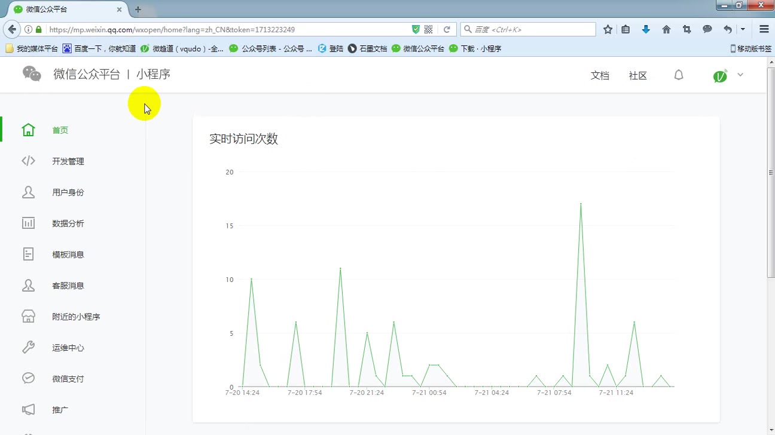
Task: Click the 实时访问次数 chart title
Action: click(243, 139)
